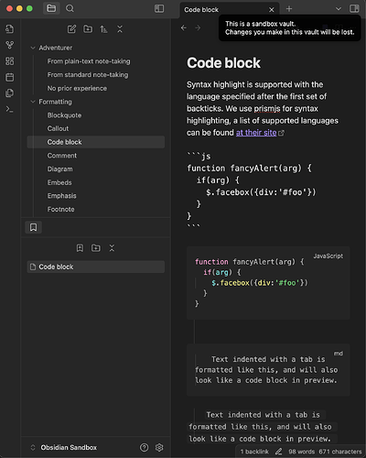This screenshot has width=366, height=458.
Task: Click the new note icon
Action: tap(71, 29)
